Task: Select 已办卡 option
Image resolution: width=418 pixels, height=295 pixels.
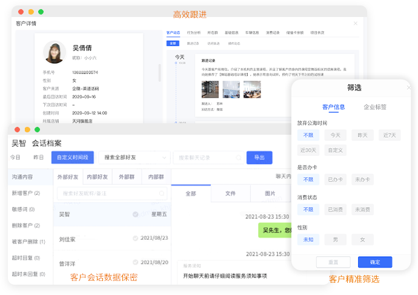Action: 336,180
